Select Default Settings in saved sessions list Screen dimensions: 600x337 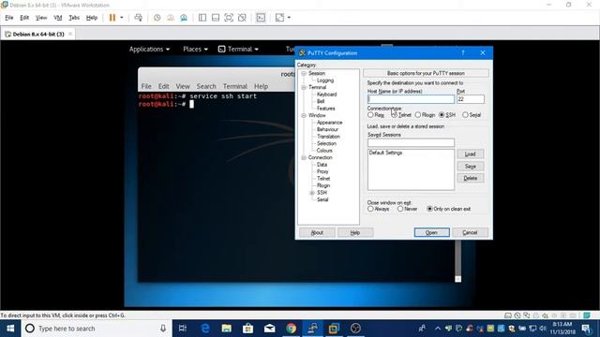385,153
